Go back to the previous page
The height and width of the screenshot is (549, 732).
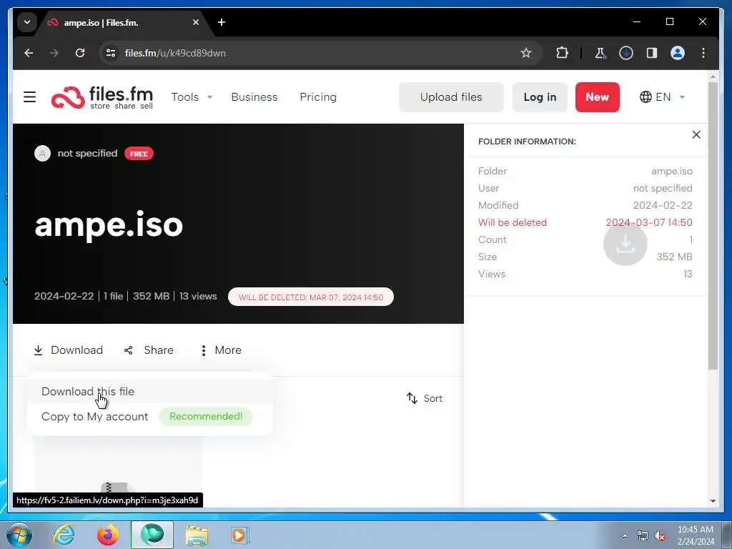(29, 53)
